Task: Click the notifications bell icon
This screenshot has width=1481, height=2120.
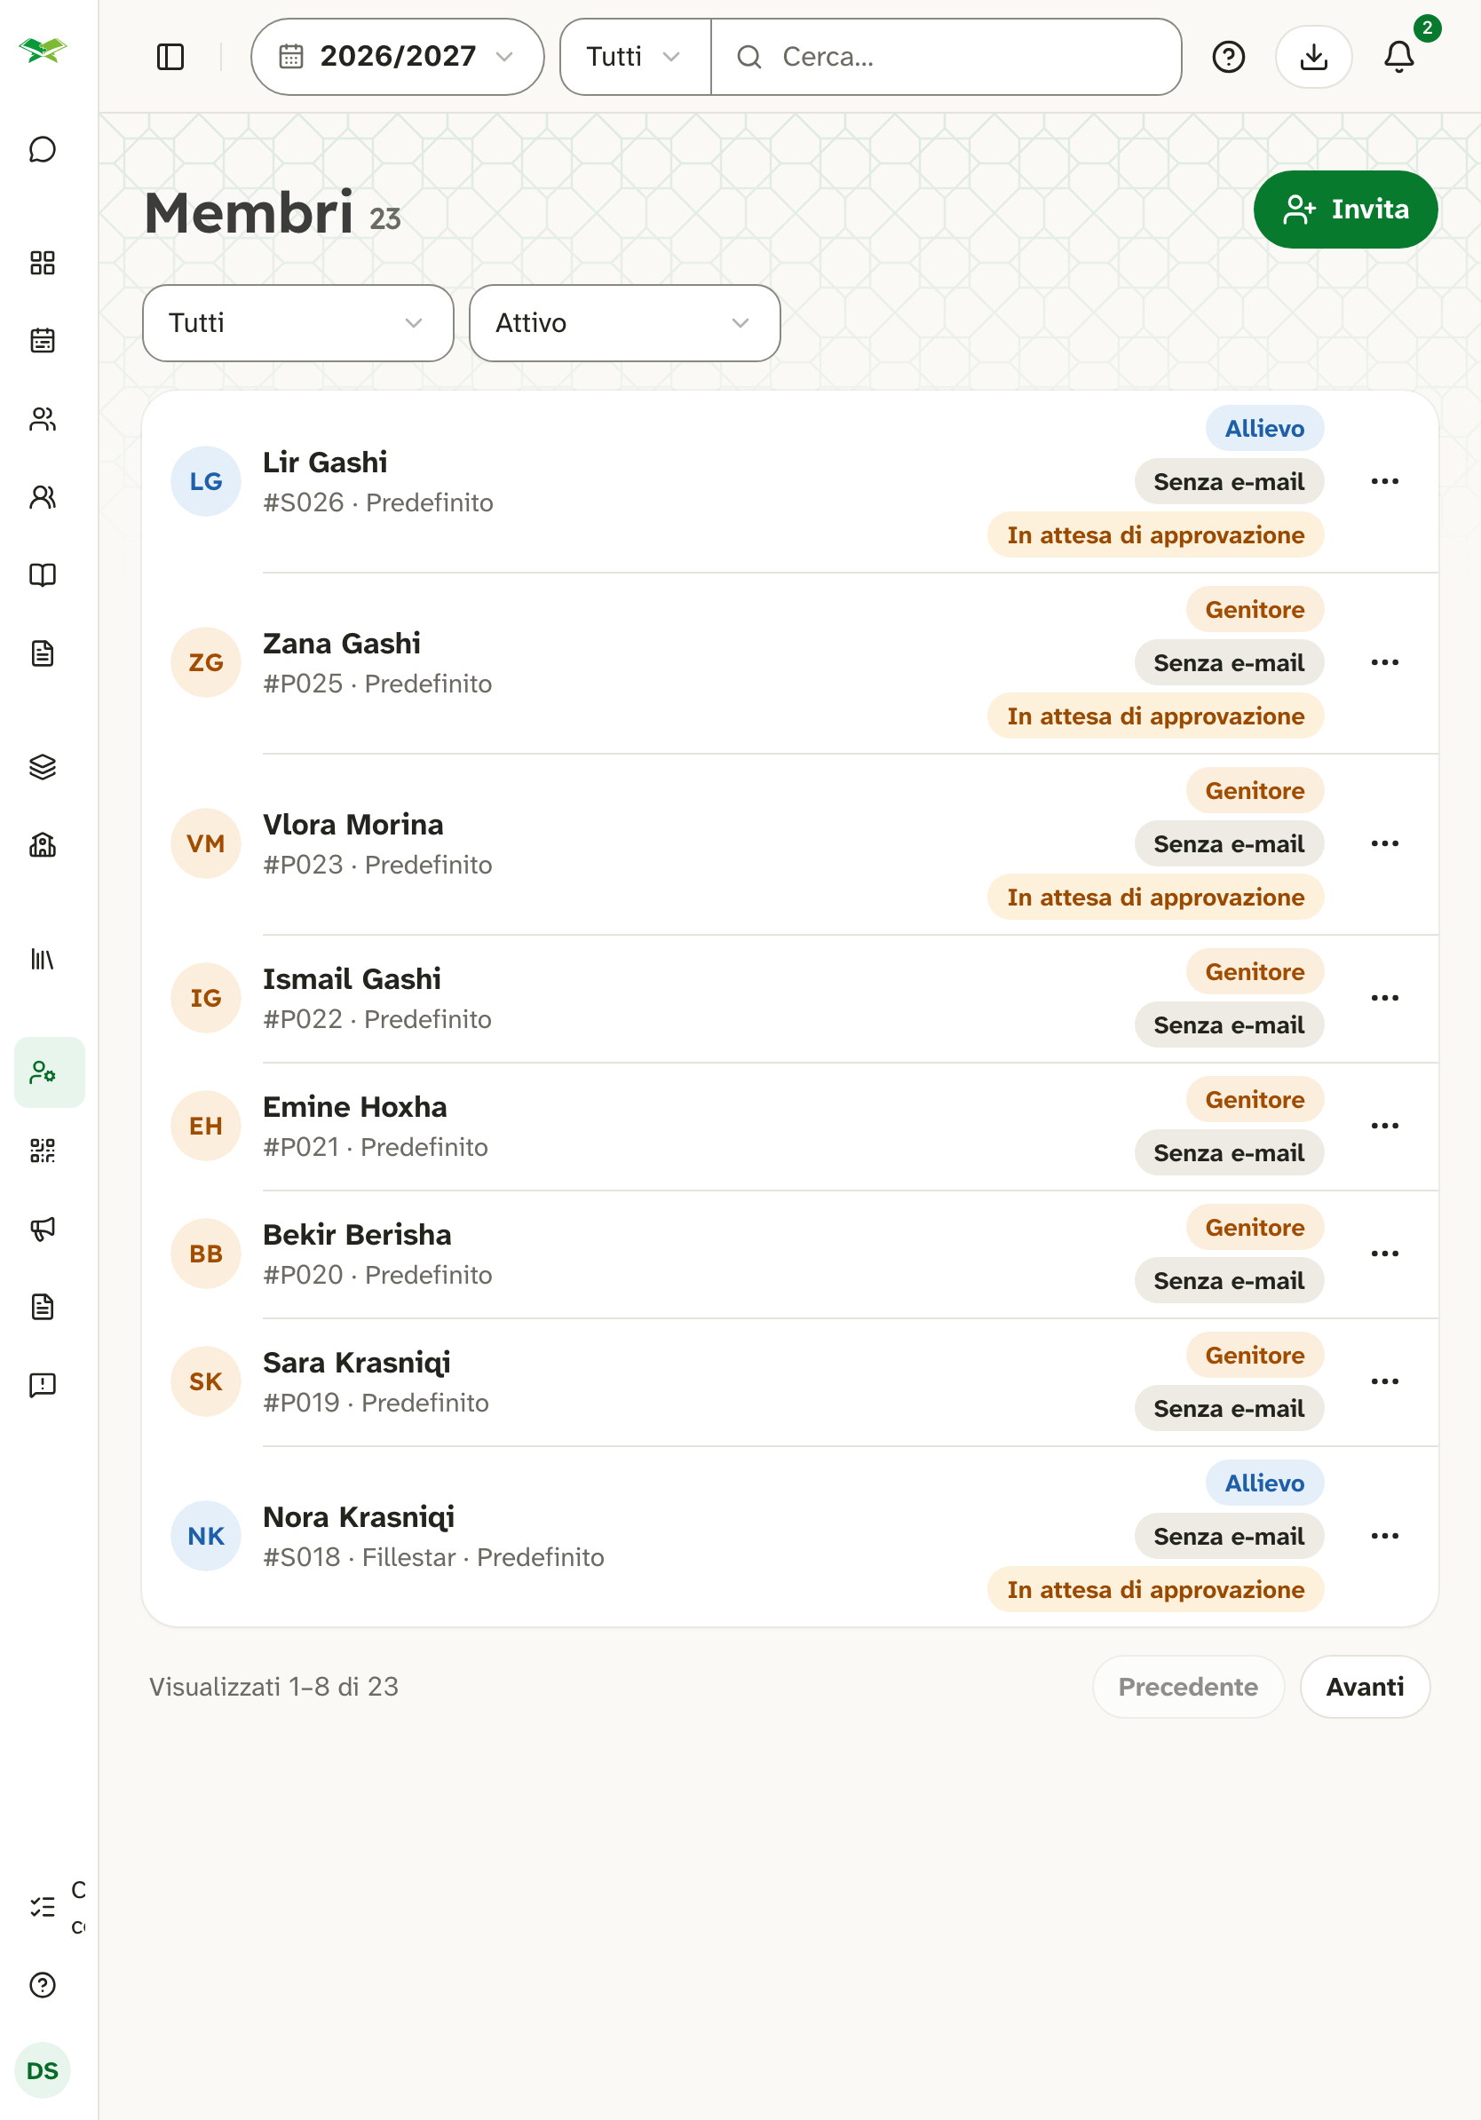Action: coord(1398,57)
